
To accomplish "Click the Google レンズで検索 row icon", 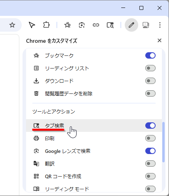I will (x=36, y=151).
